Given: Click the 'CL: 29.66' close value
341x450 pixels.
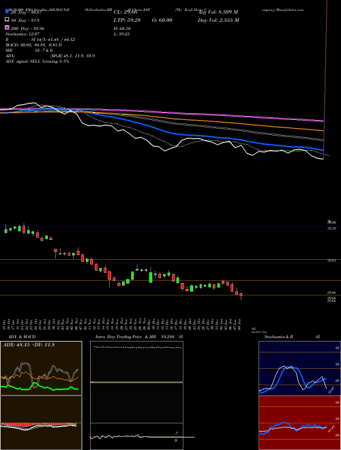Looking at the screenshot, I should click(x=125, y=12).
